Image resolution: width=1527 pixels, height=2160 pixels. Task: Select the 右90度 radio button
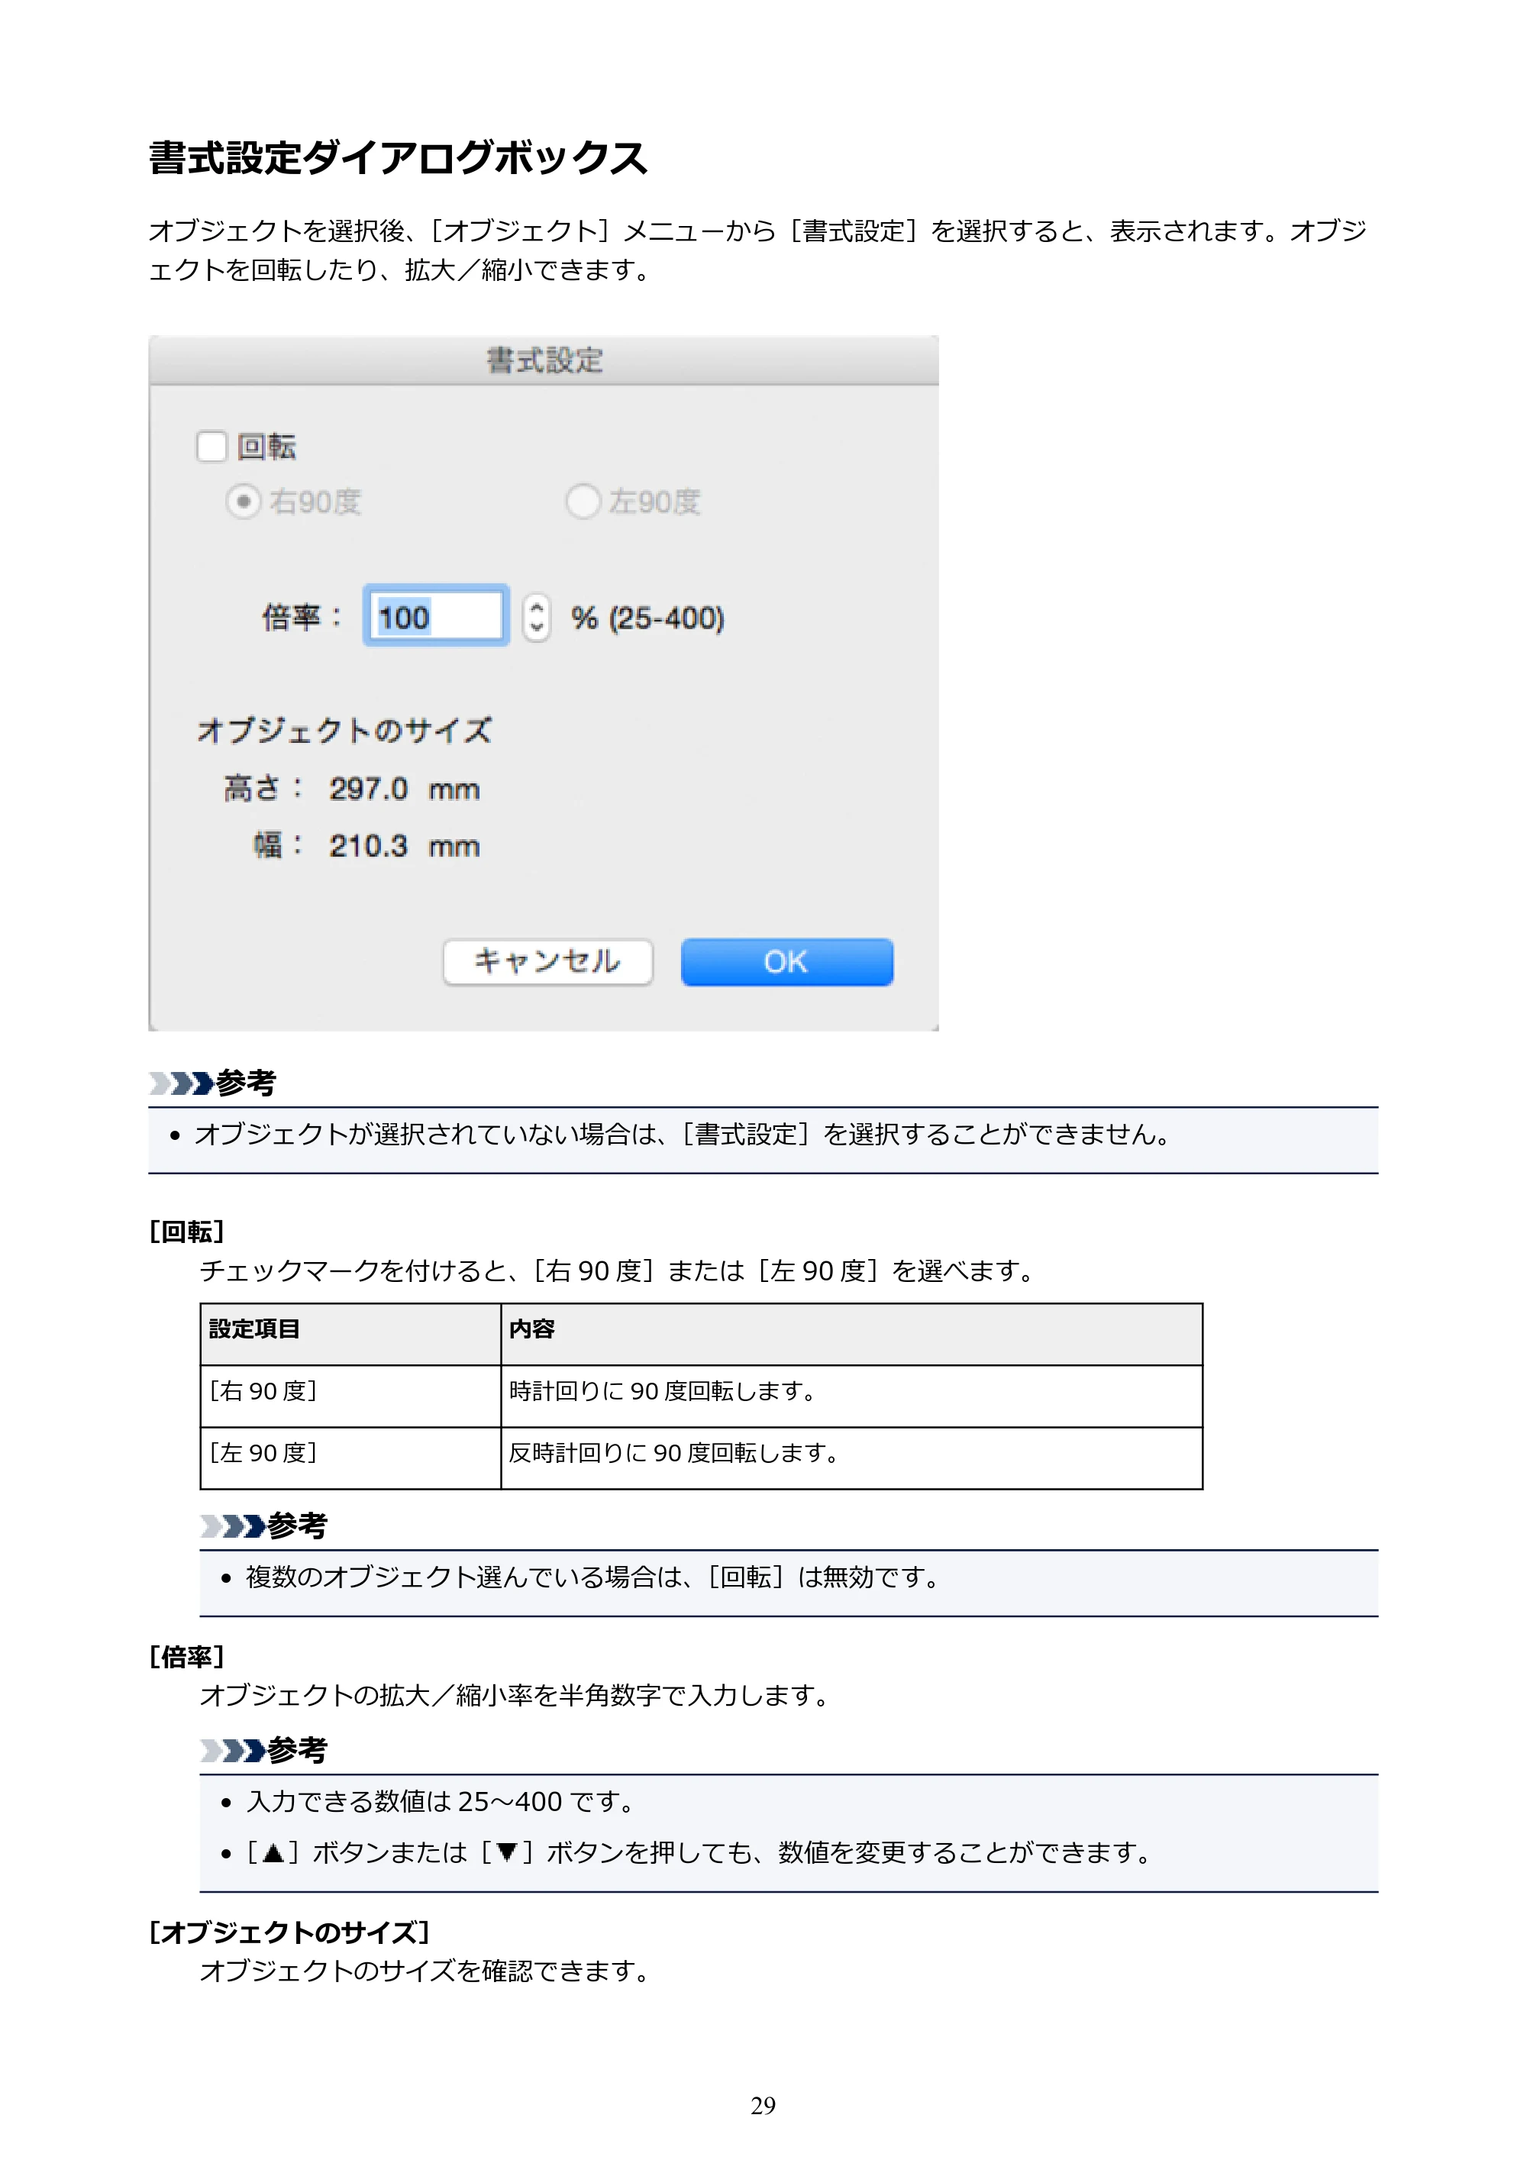(243, 502)
